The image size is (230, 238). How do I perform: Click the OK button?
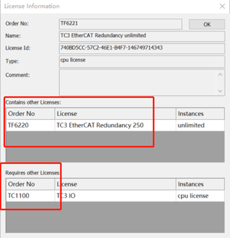(207, 24)
